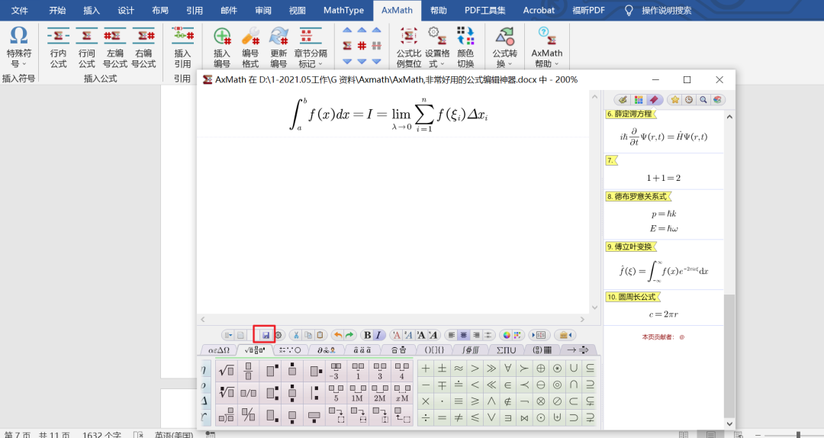Insert the square root template

(x=227, y=371)
